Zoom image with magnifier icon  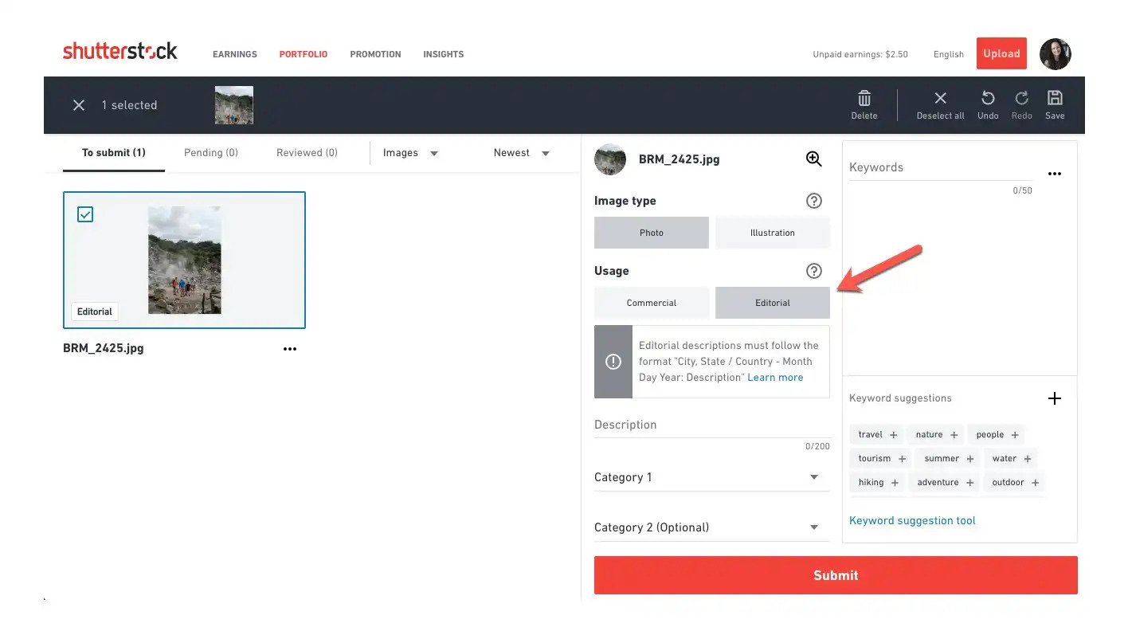click(813, 159)
